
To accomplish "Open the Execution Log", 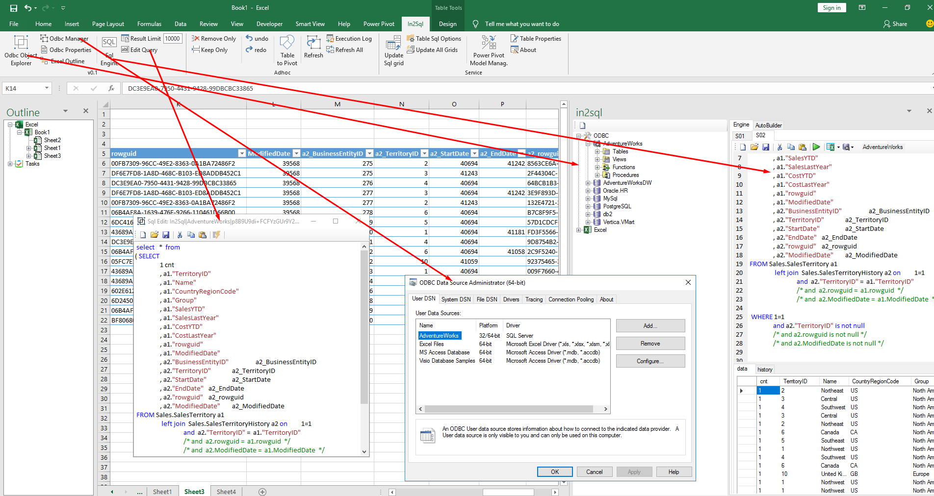I will pyautogui.click(x=349, y=38).
